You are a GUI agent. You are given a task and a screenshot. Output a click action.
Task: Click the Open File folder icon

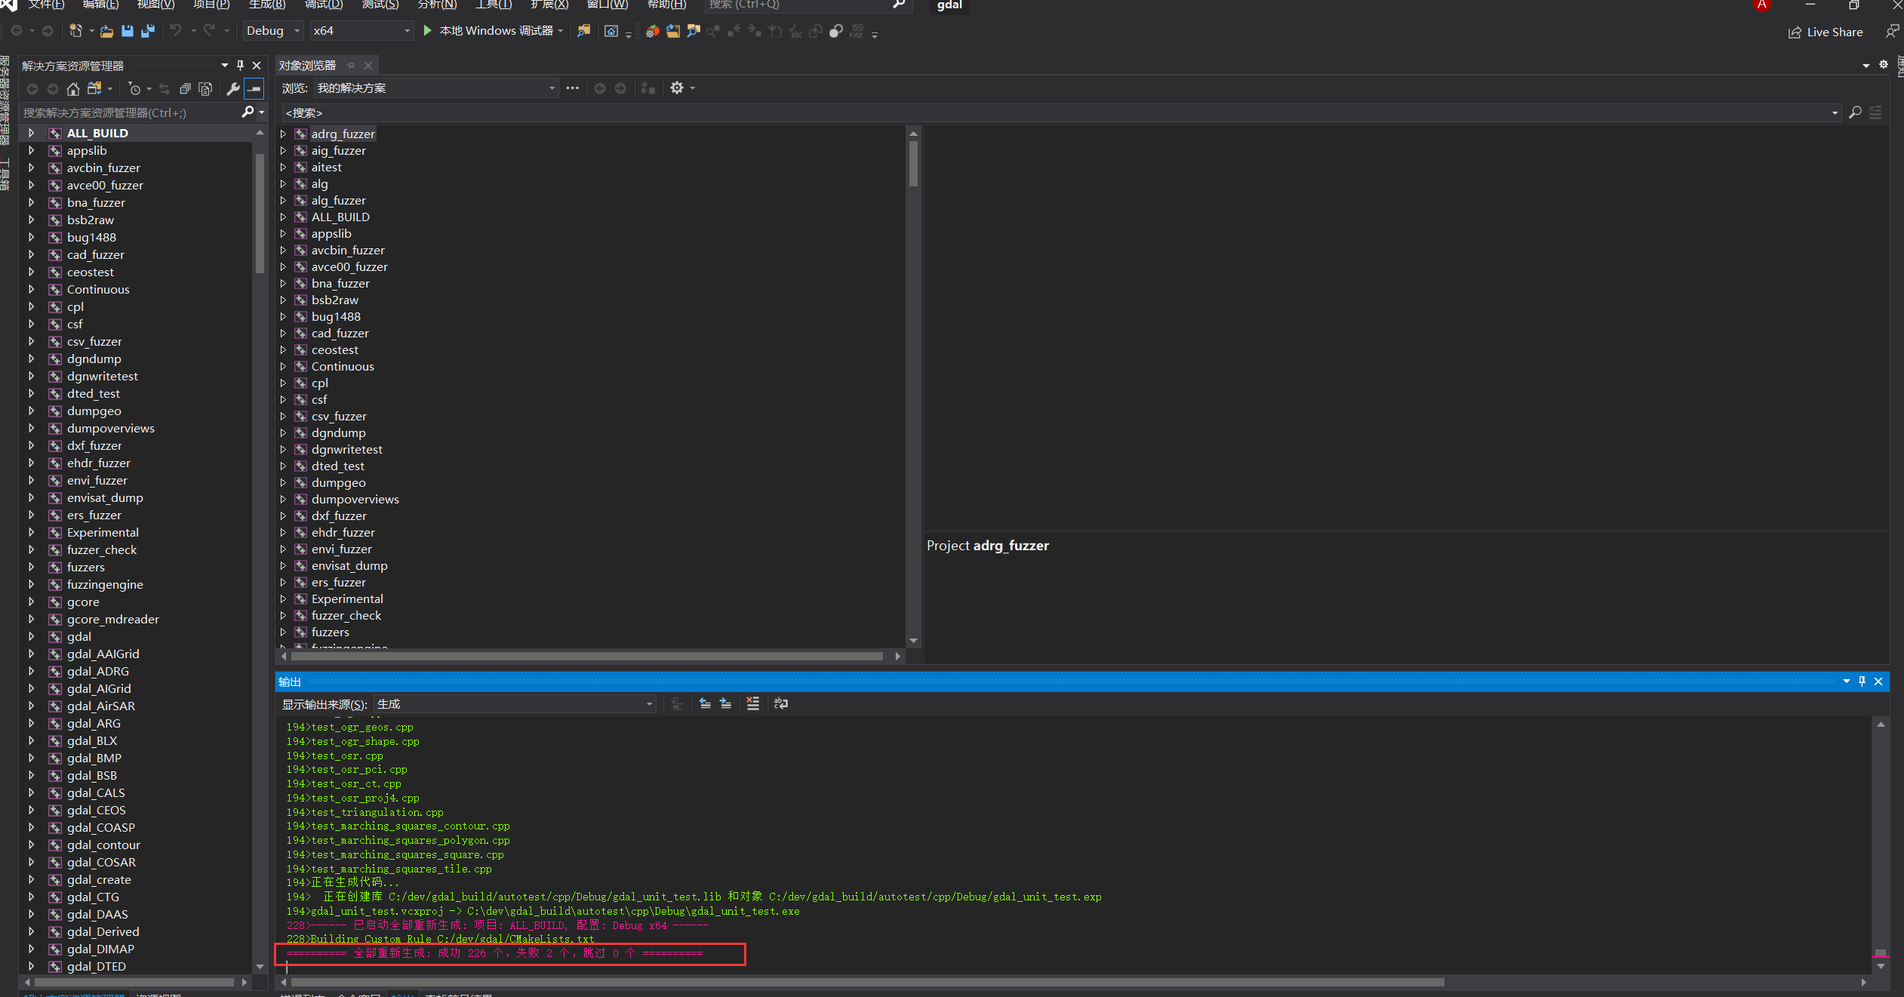tap(106, 31)
